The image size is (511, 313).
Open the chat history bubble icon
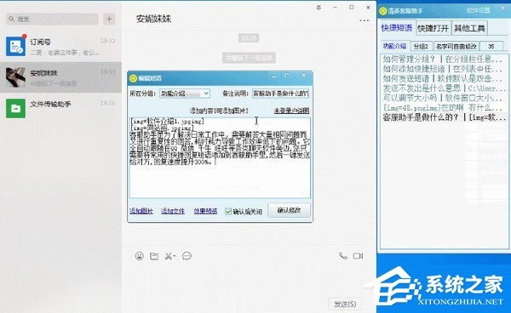(x=187, y=256)
